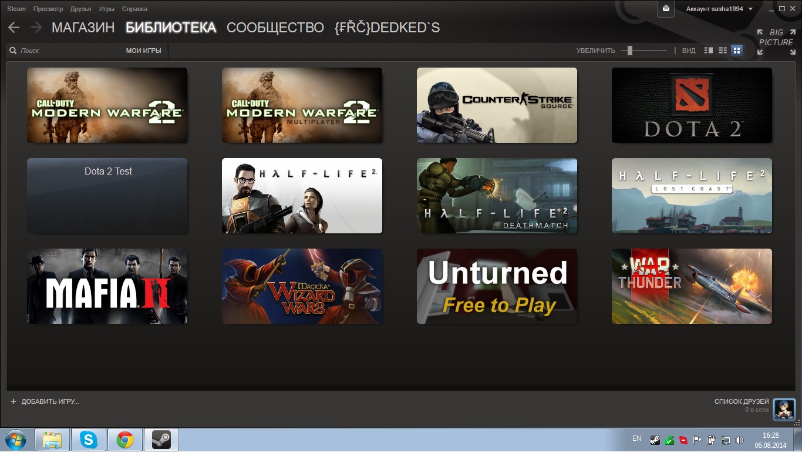Screen dimensions: 802x469
Task: Open the Справка menu
Action: [x=135, y=9]
